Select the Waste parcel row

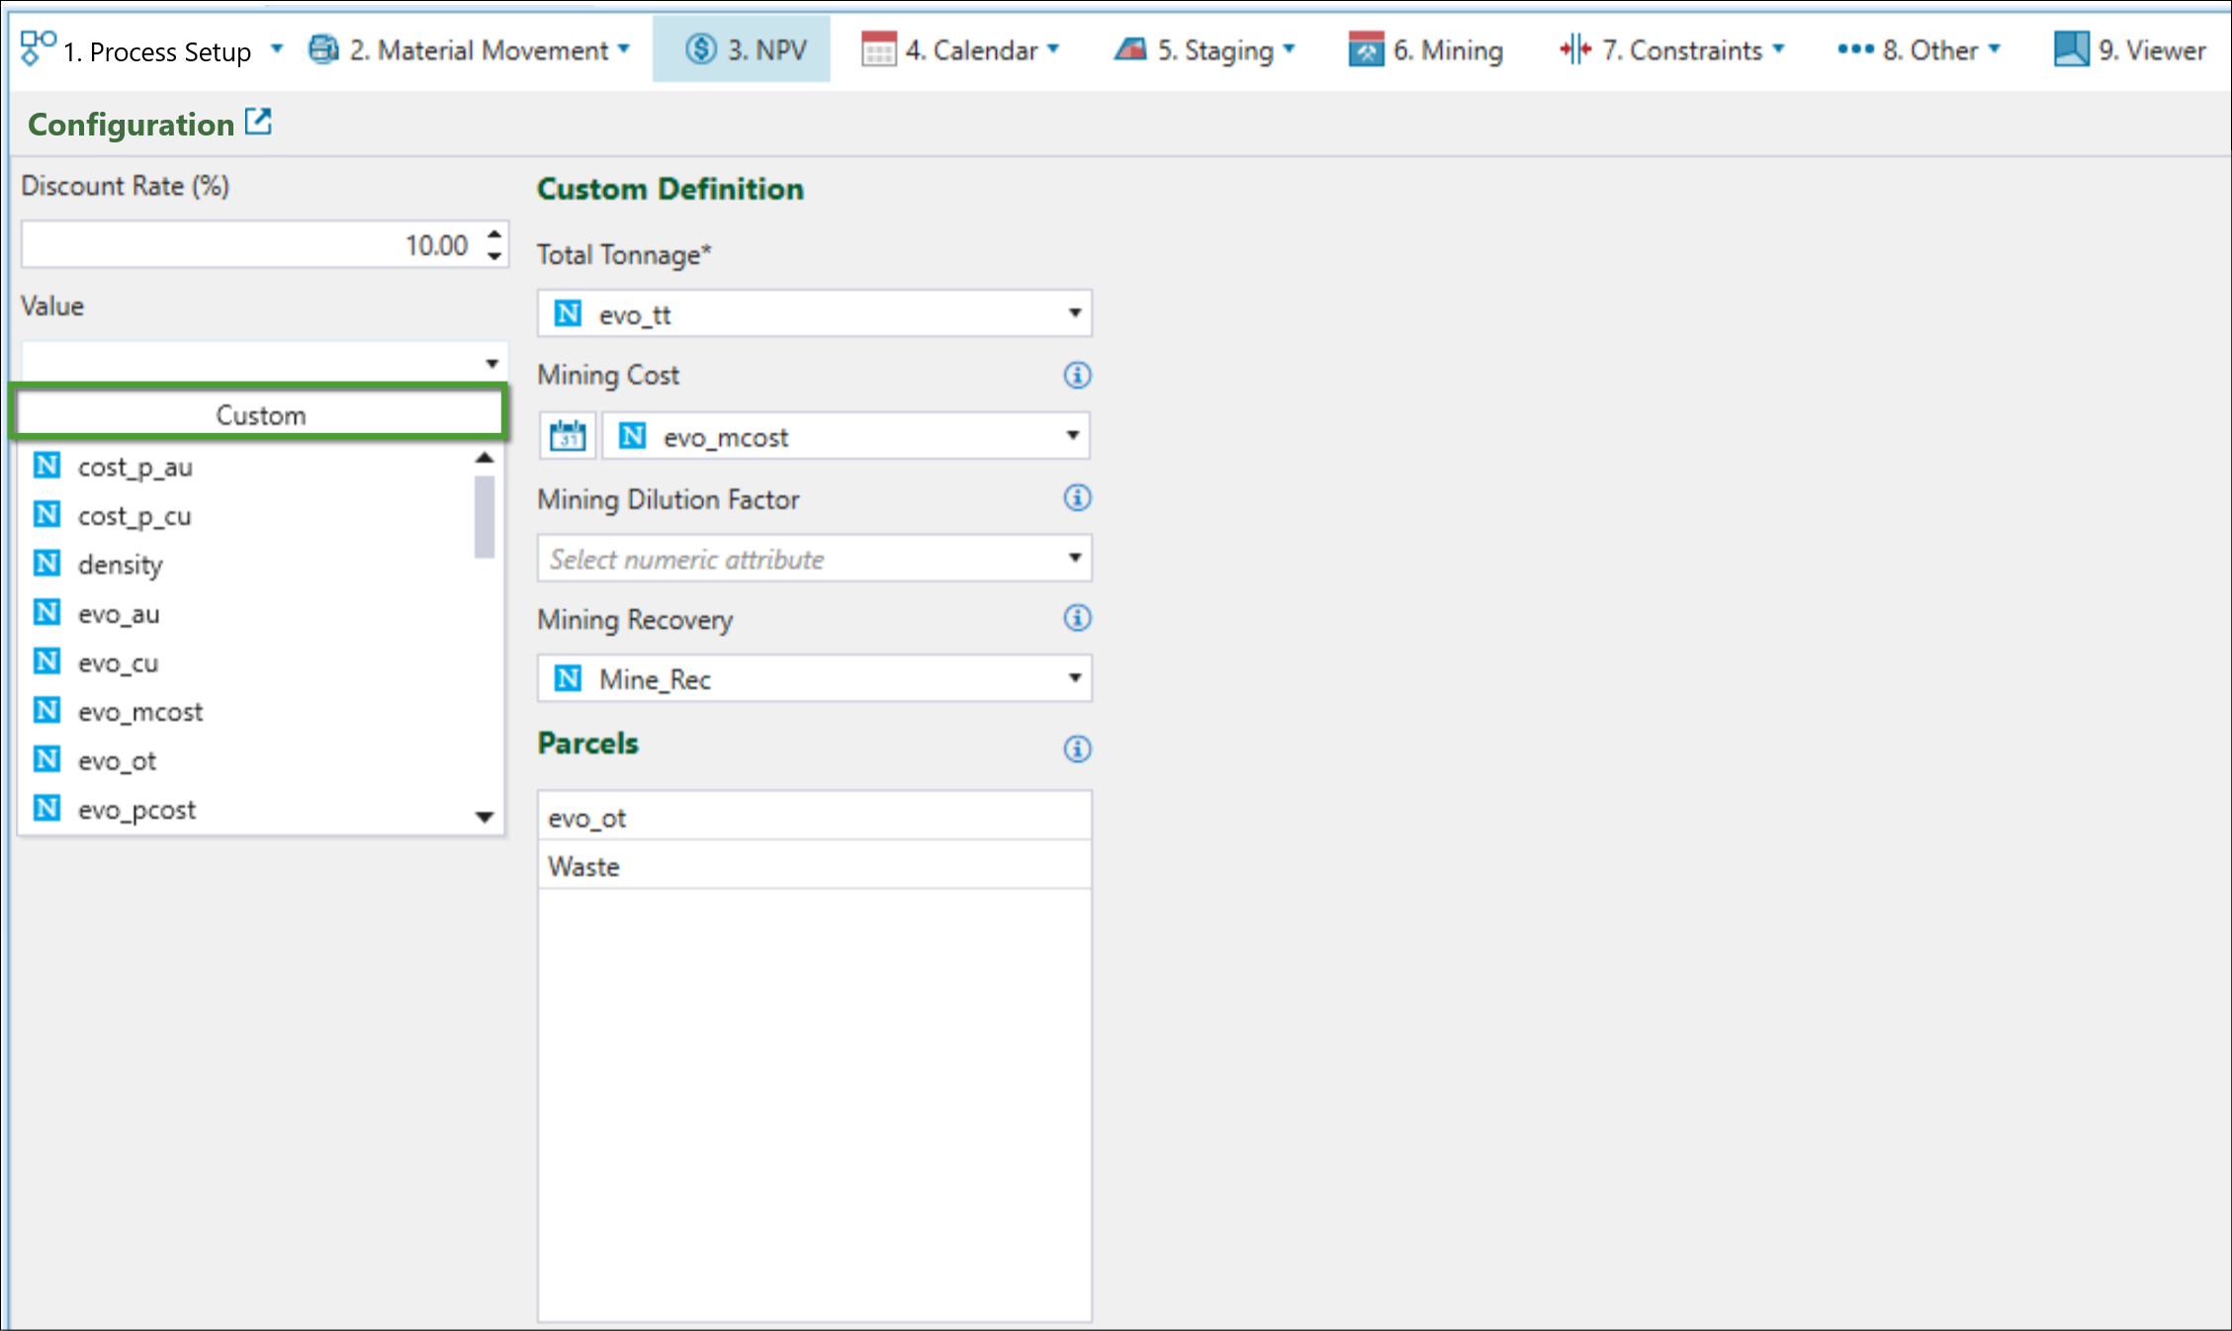[813, 866]
